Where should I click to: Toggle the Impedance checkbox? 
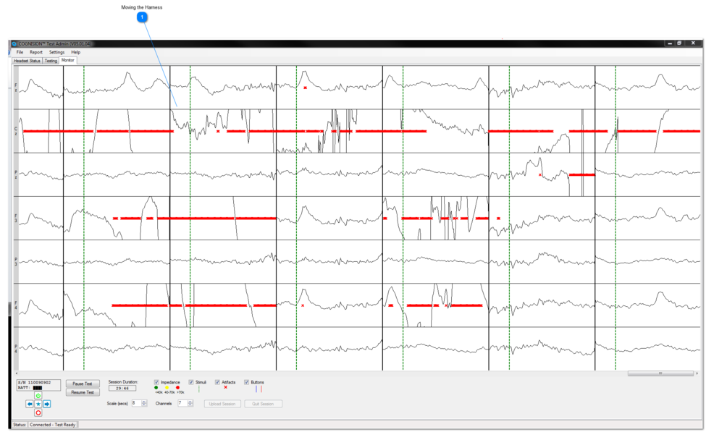tap(156, 382)
